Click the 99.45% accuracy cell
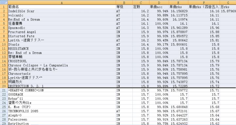The width and height of the screenshot is (236, 125). click(159, 40)
